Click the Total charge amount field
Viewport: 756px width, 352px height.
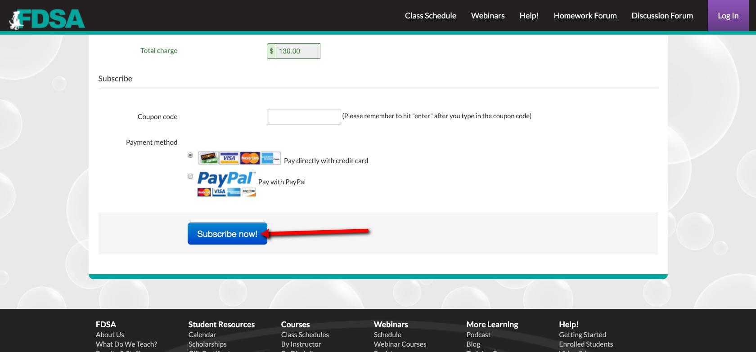tap(297, 51)
